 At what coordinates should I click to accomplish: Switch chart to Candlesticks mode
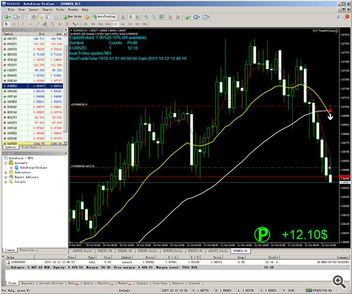tap(130, 17)
